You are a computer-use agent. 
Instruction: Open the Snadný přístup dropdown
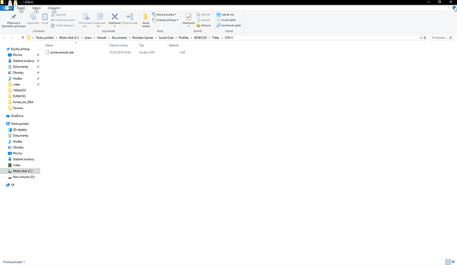click(166, 20)
